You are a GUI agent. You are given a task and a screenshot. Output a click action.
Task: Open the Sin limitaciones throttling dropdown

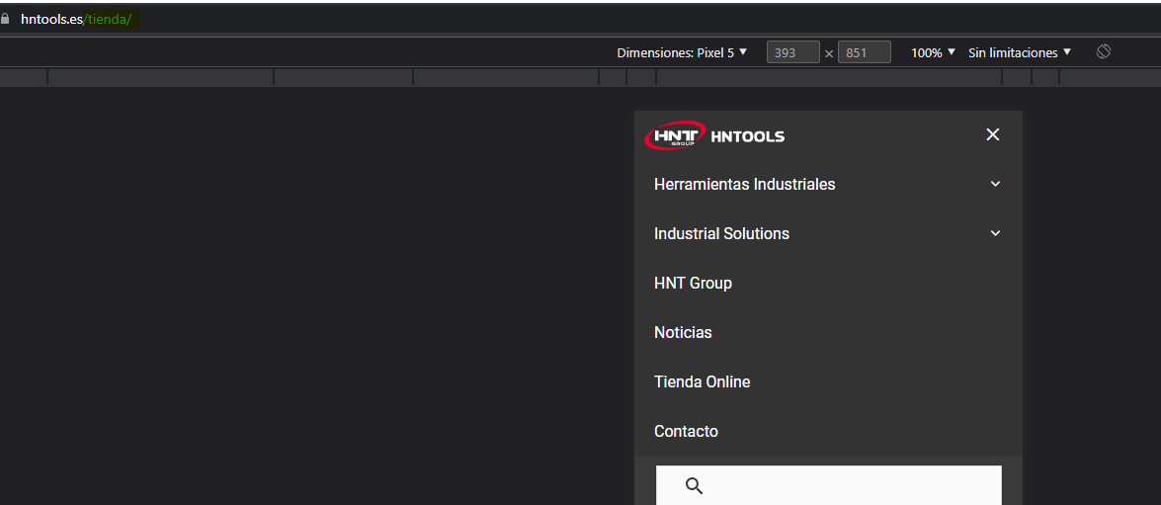pos(1020,52)
